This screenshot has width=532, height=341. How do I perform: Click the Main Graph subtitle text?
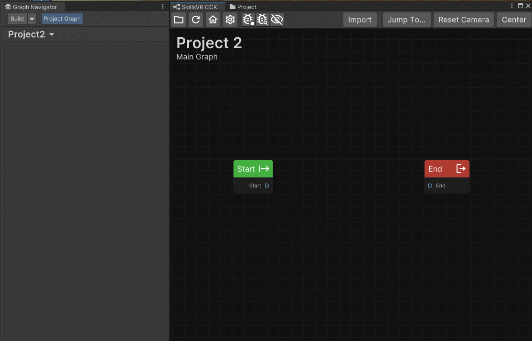pyautogui.click(x=197, y=57)
